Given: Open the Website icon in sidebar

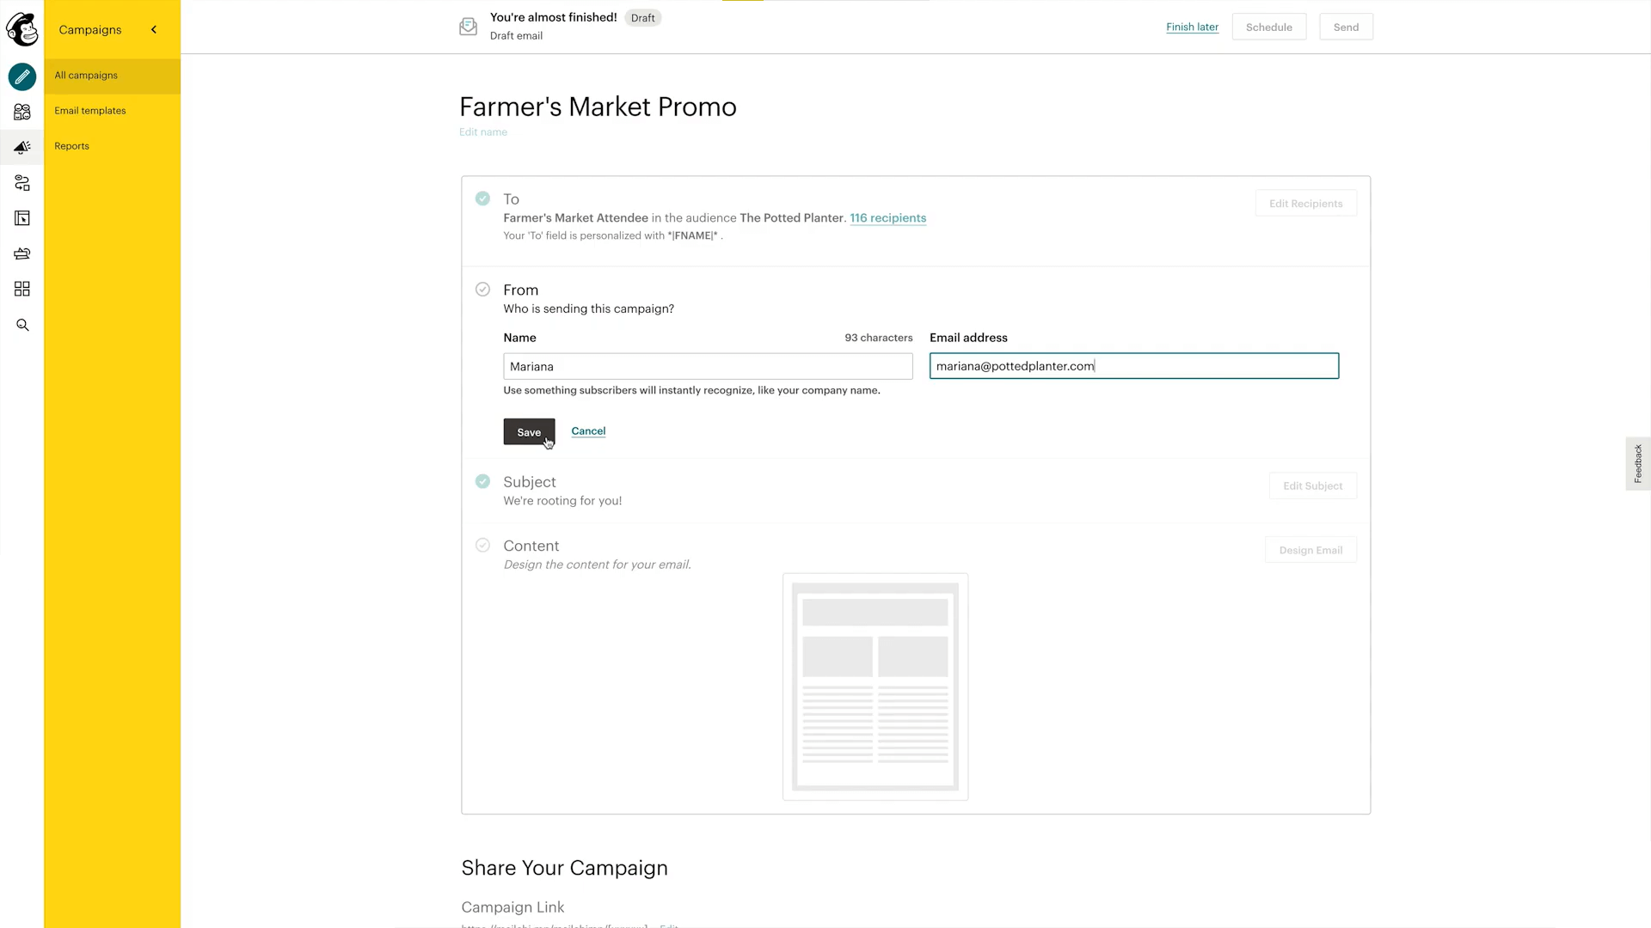Looking at the screenshot, I should click(x=22, y=218).
